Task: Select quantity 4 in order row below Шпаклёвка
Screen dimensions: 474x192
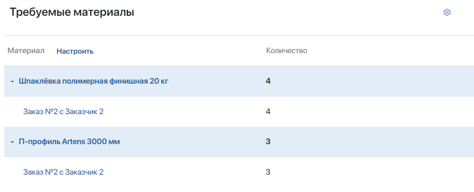Action: (x=268, y=112)
